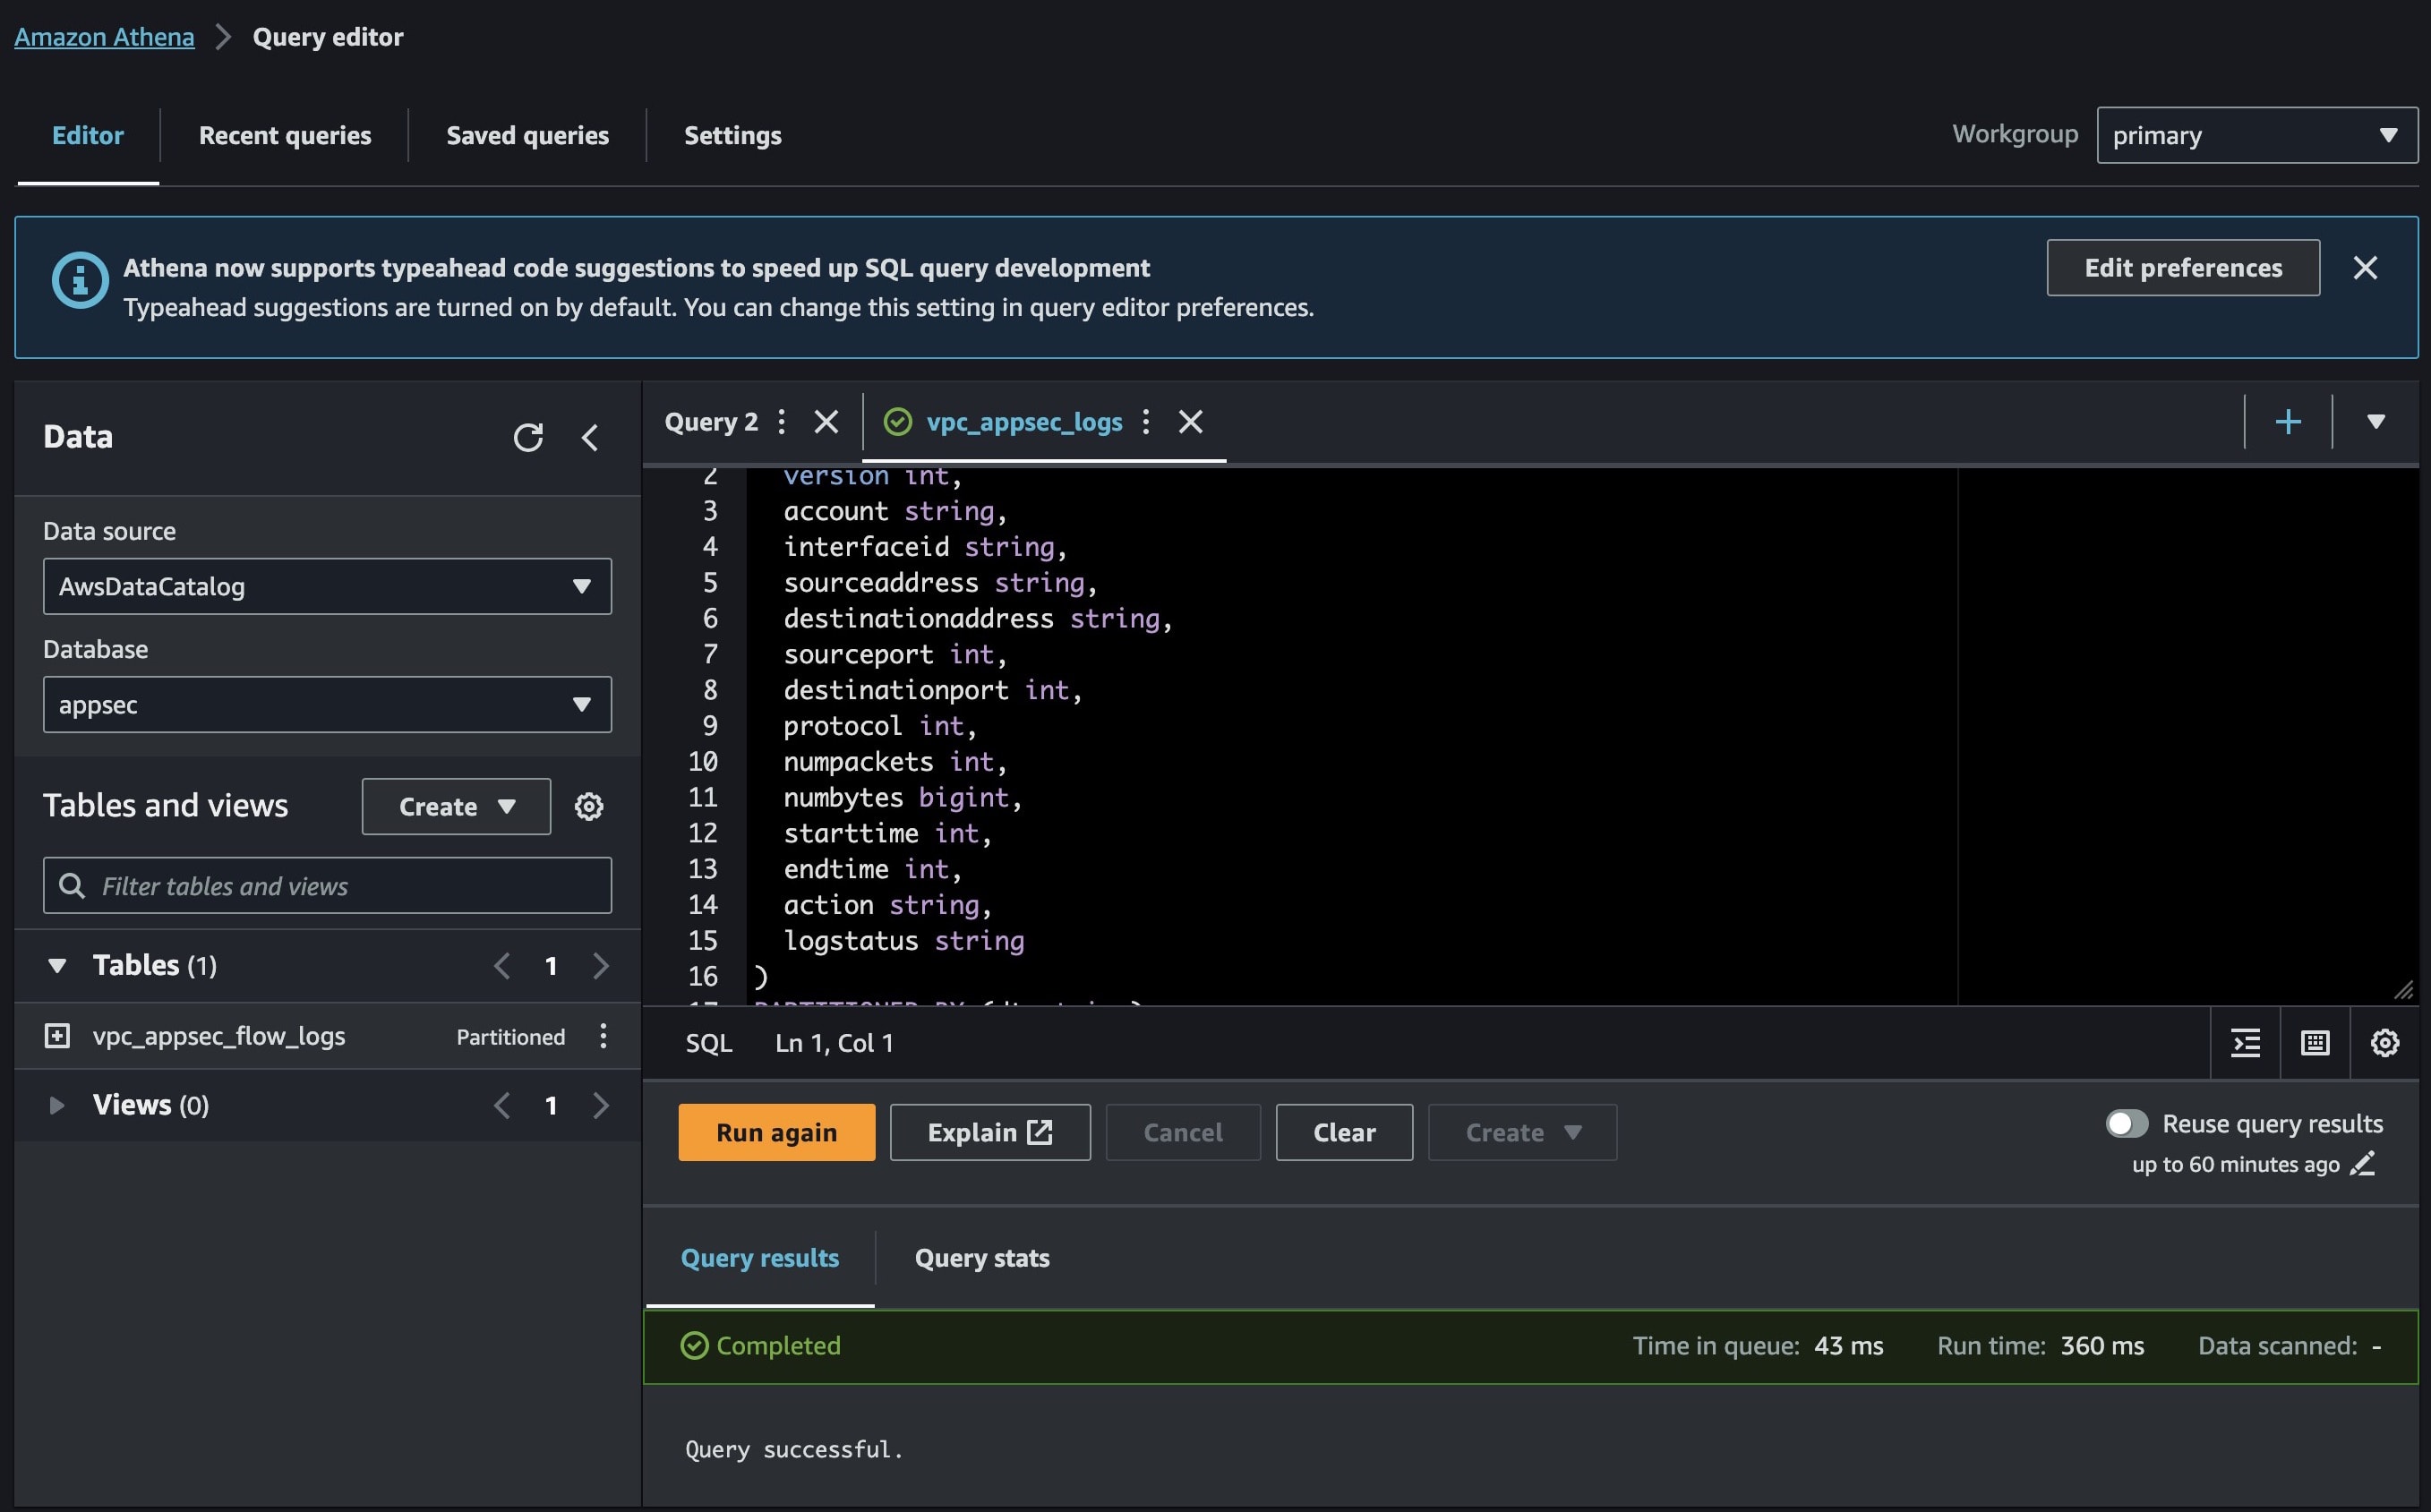Image resolution: width=2431 pixels, height=1512 pixels.
Task: Click the Ln 1, Col 1 status text
Action: coord(834,1043)
